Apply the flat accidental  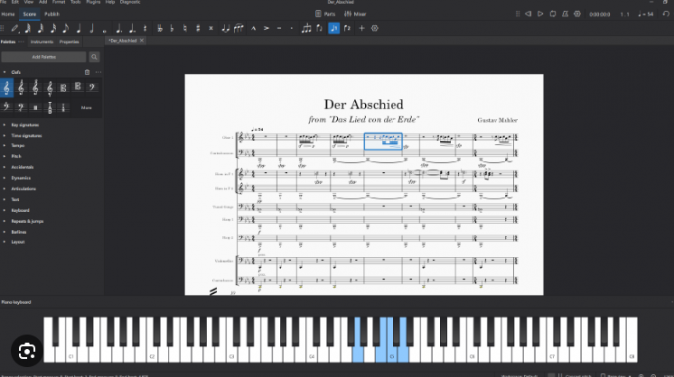tap(172, 29)
